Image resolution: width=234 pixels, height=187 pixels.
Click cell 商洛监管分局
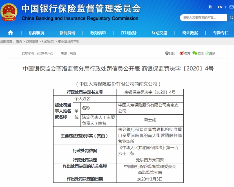click(150, 169)
